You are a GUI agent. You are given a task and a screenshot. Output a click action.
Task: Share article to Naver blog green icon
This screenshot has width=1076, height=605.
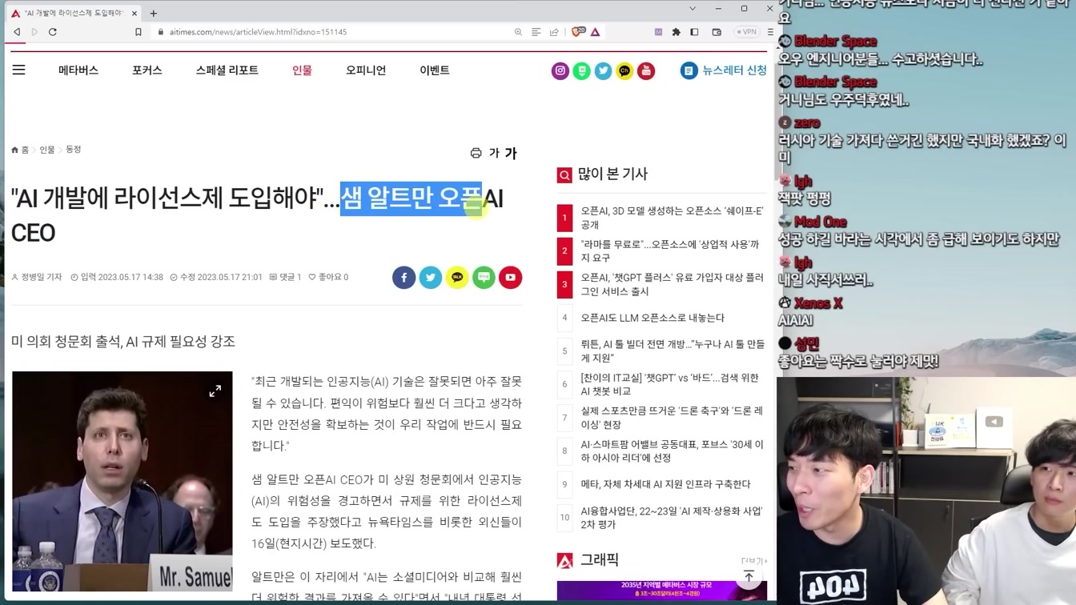coord(484,278)
